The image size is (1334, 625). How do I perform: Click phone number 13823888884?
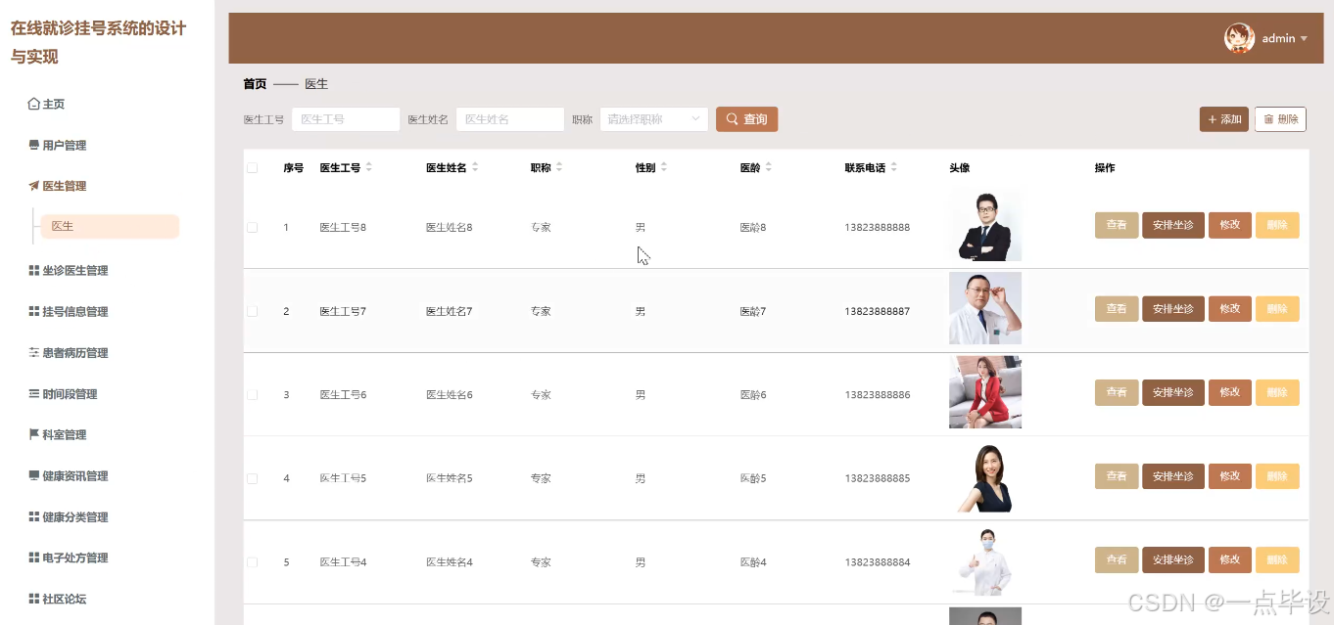pos(878,562)
